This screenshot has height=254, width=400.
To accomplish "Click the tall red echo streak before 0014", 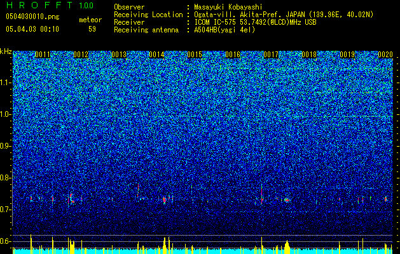I will click(x=138, y=190).
